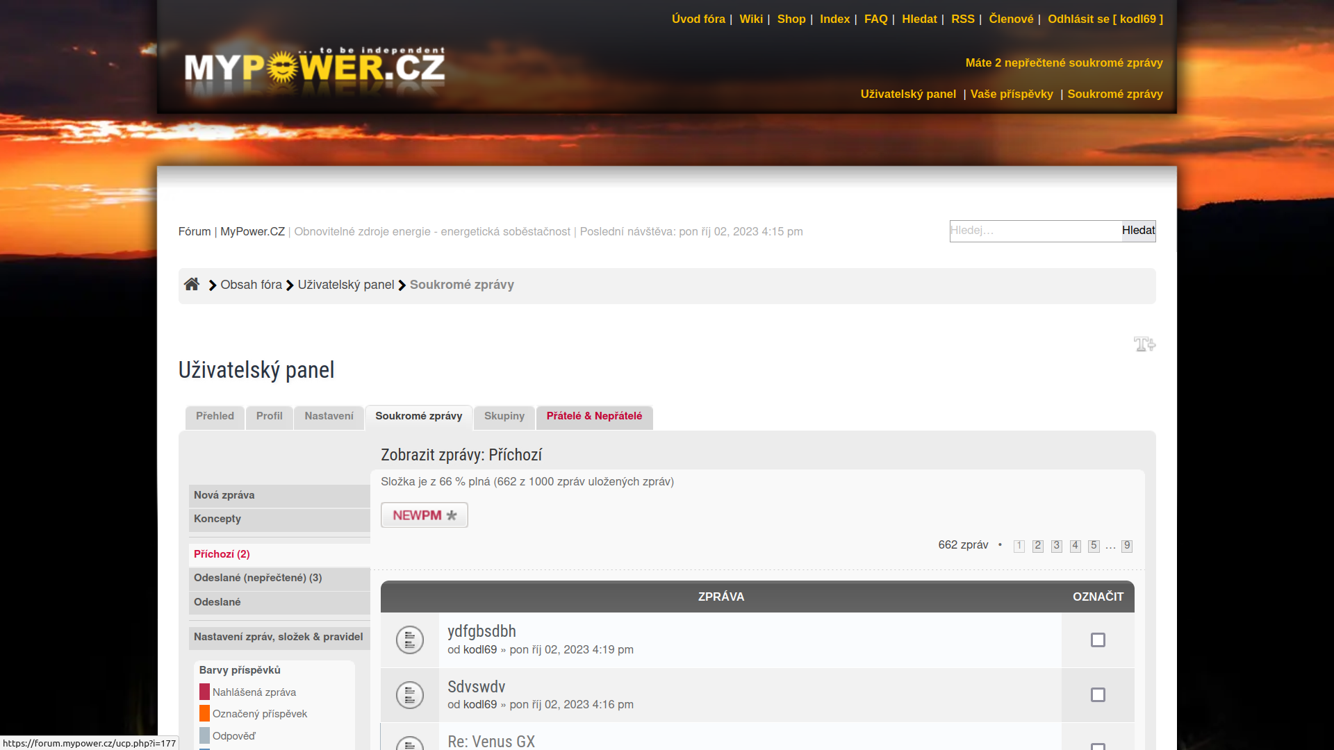The height and width of the screenshot is (750, 1334).
Task: Click message icon beside ydfgbsdbh
Action: pos(410,640)
